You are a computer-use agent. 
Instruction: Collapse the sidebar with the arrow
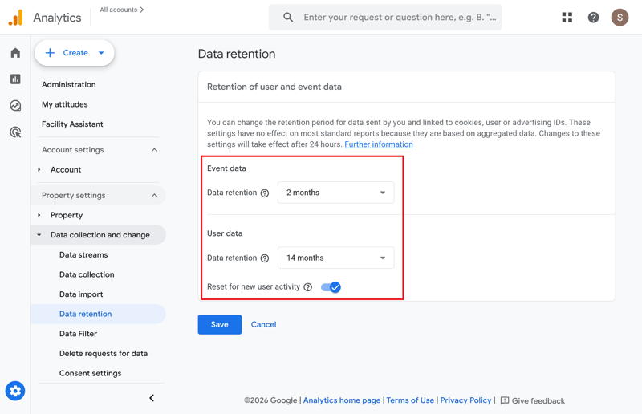(152, 398)
